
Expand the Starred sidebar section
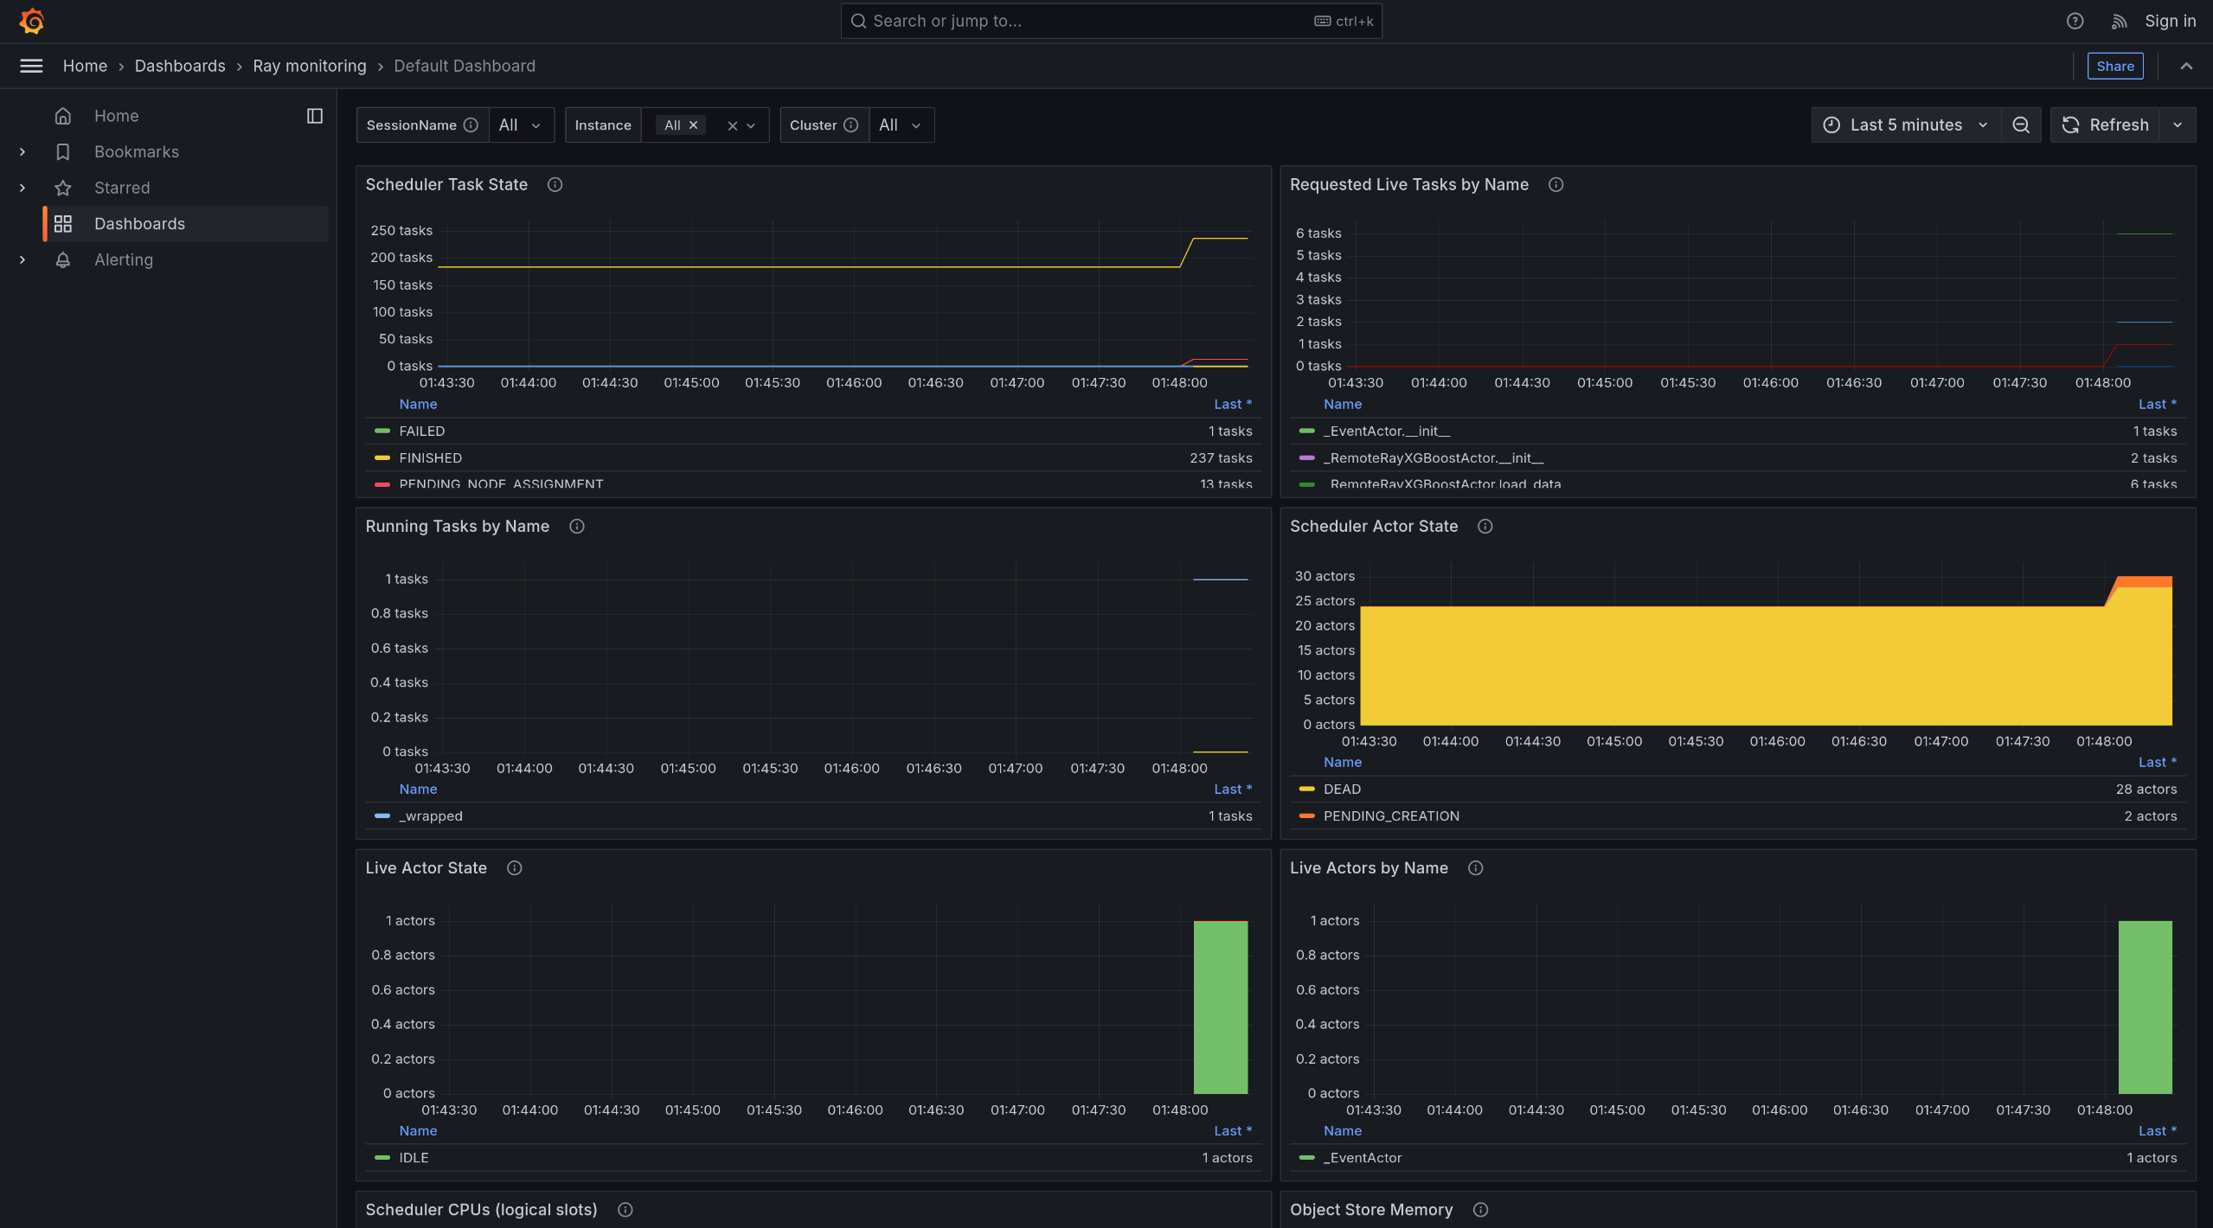coord(22,188)
